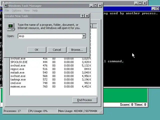
Task: Maximize the command prompt window
Action: (157, 9)
